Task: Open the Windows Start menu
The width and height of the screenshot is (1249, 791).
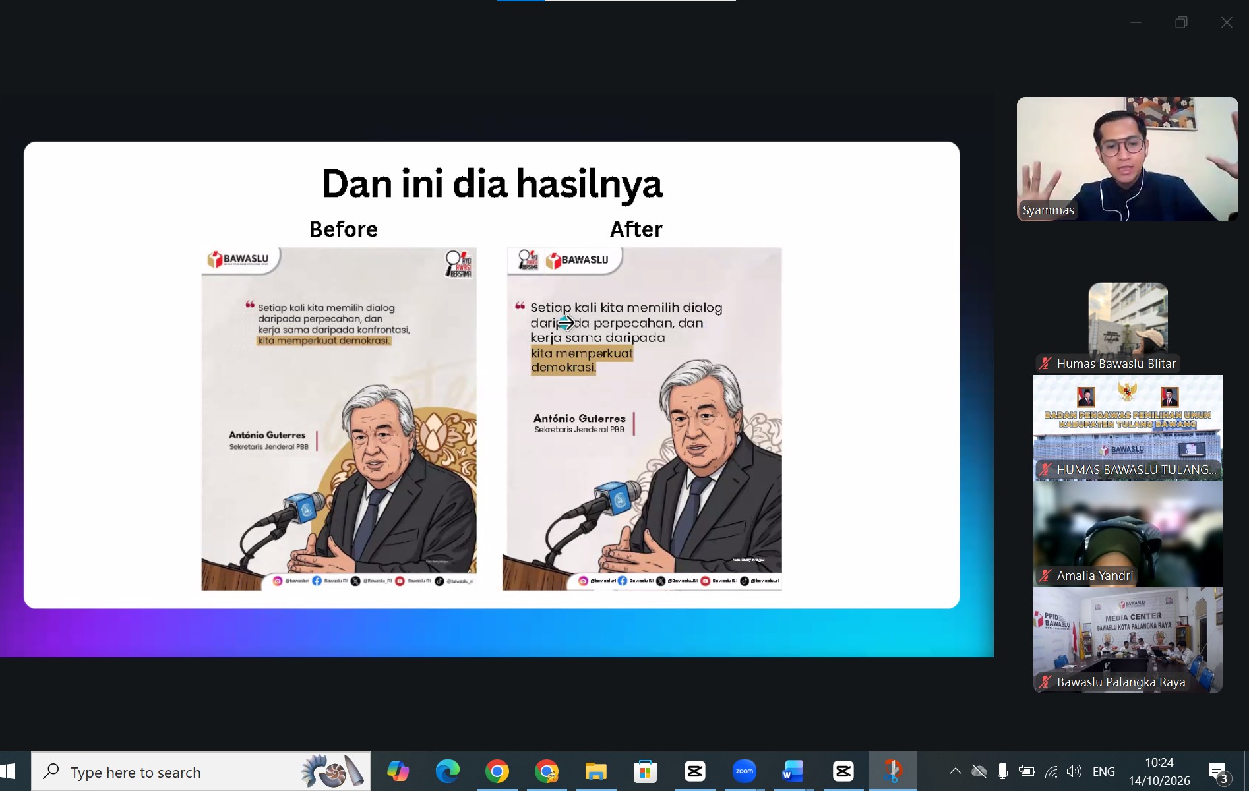Action: click(x=8, y=771)
